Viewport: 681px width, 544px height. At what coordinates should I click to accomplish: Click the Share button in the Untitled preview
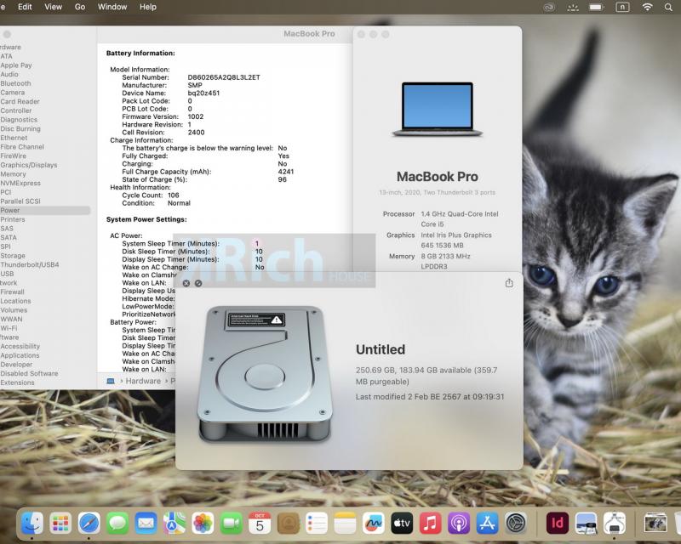click(509, 283)
